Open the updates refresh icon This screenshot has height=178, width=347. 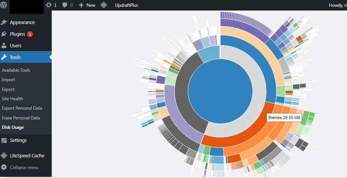[49, 5]
